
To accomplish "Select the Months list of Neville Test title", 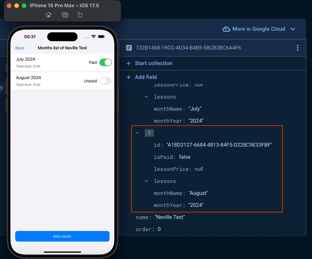I will (x=62, y=48).
